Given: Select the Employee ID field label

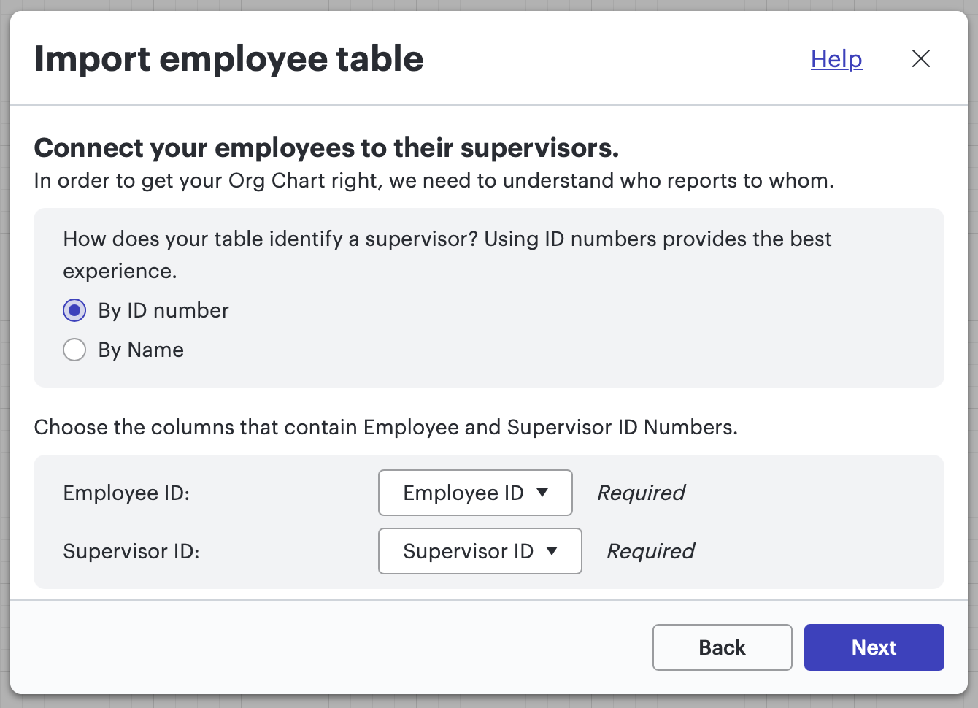Looking at the screenshot, I should [126, 493].
